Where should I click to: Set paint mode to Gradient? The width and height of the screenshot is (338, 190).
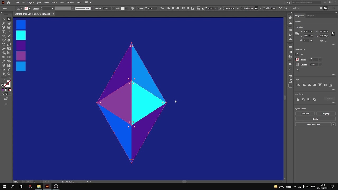(x=6, y=90)
